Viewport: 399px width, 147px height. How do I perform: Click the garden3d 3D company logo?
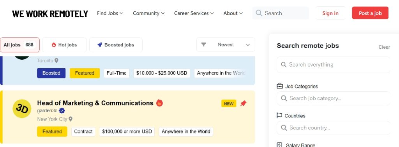[x=22, y=109]
